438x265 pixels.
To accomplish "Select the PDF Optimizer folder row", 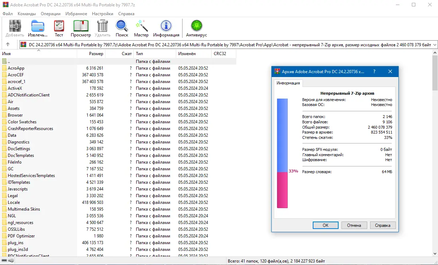I will click(x=118, y=236).
